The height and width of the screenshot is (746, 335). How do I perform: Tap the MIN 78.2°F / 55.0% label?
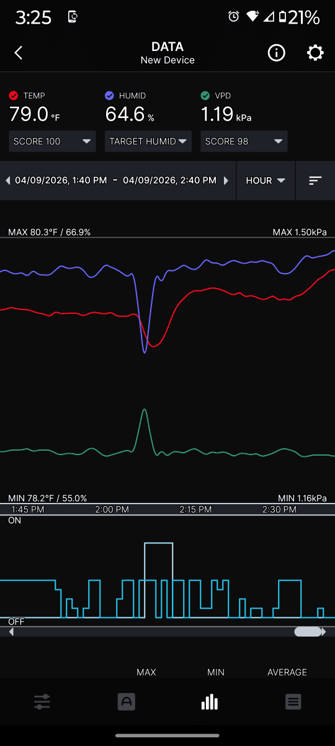(48, 498)
